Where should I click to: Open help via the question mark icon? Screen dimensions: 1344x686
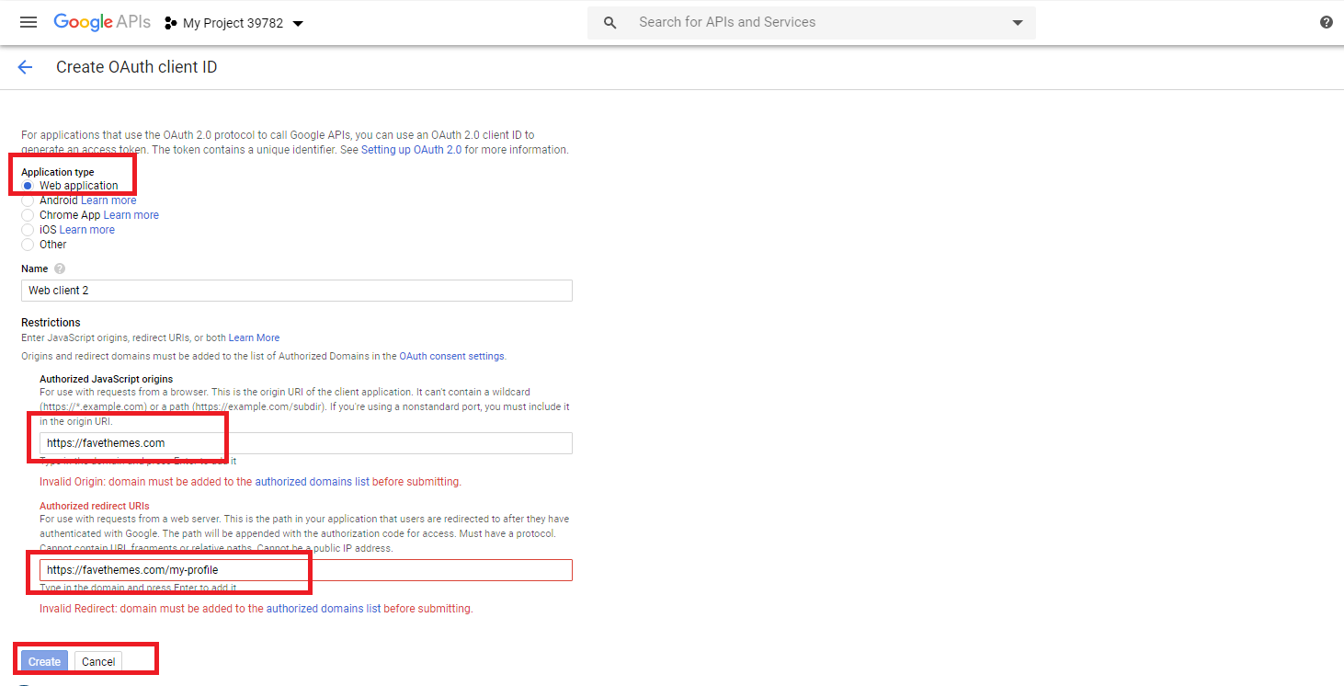(x=1326, y=21)
